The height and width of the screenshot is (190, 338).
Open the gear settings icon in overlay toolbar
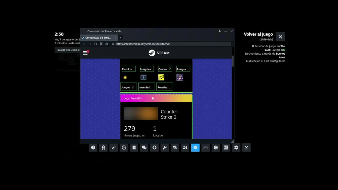pyautogui.click(x=236, y=148)
